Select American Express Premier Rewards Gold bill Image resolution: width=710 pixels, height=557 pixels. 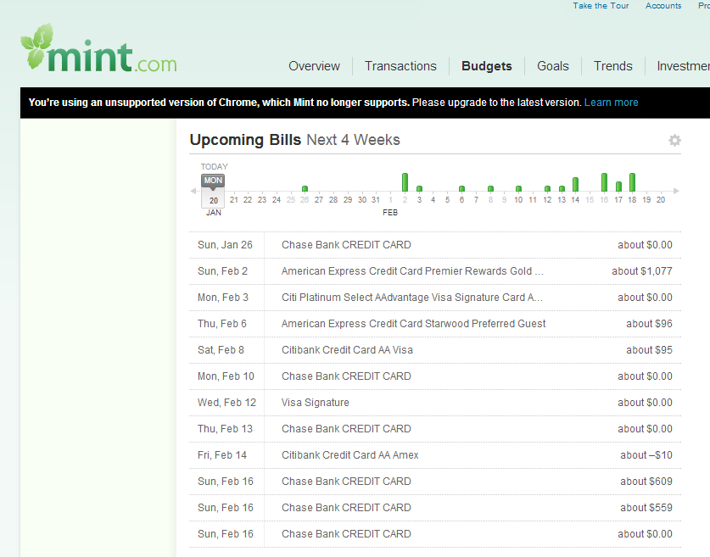coord(434,271)
